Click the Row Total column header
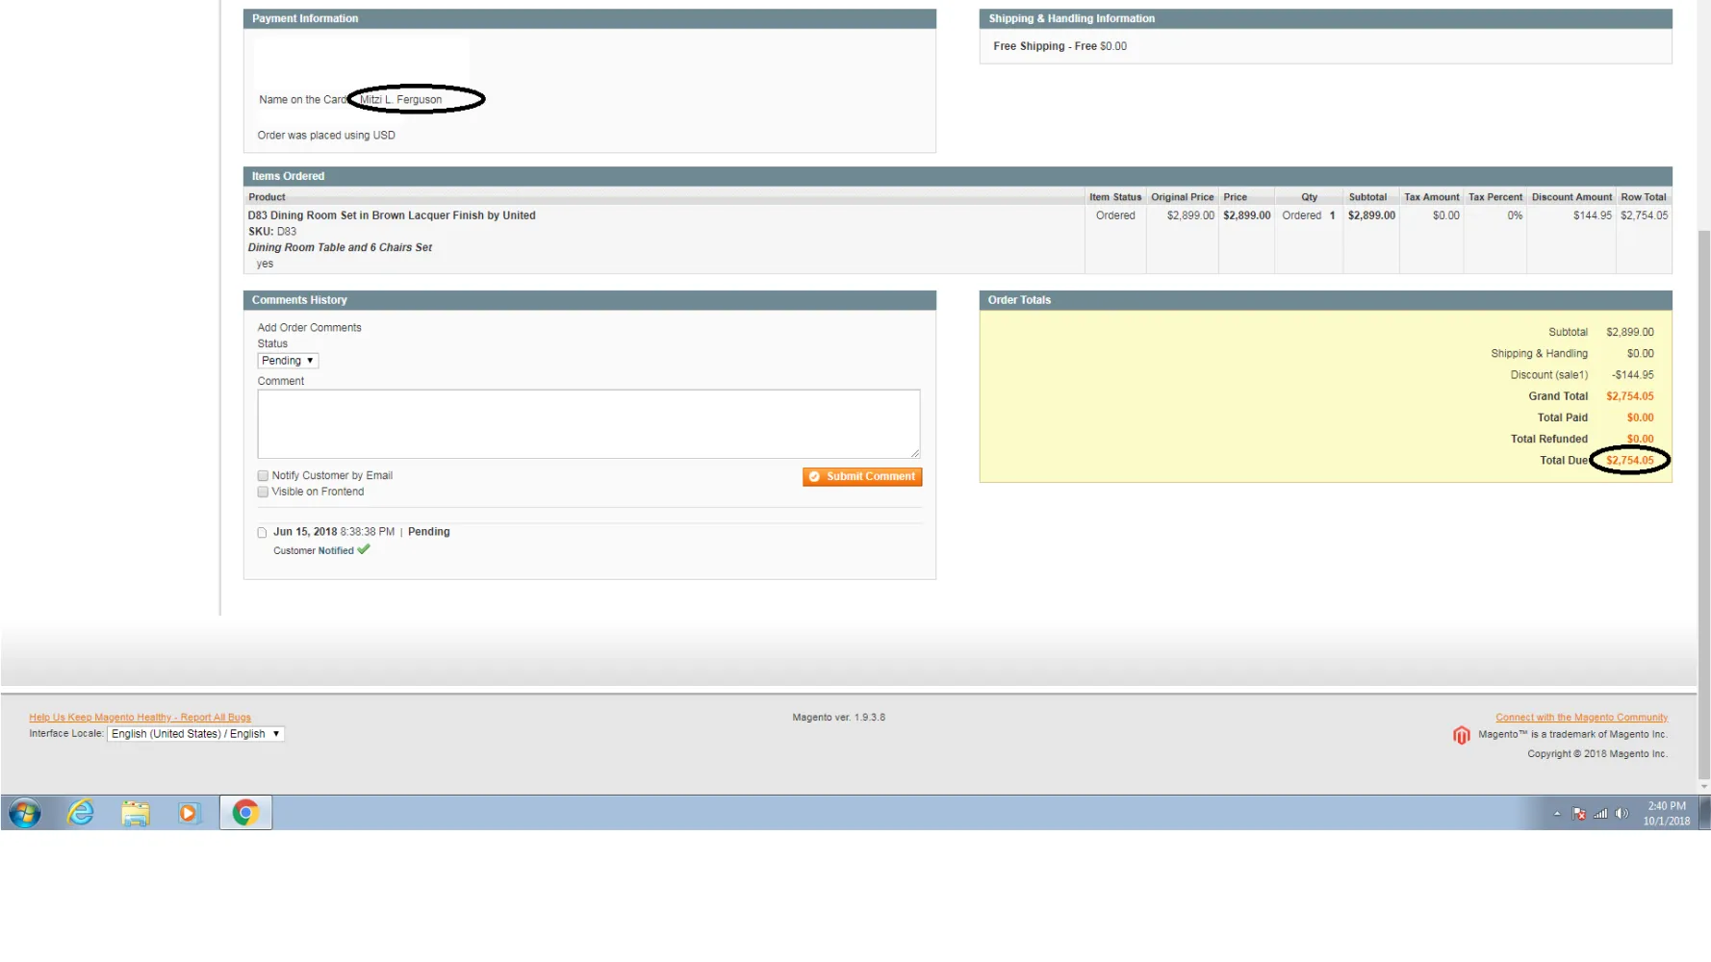Viewport: 1711px width, 962px height. pyautogui.click(x=1643, y=197)
